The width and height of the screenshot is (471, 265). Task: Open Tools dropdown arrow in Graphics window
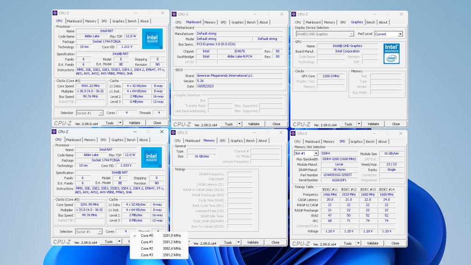359,124
